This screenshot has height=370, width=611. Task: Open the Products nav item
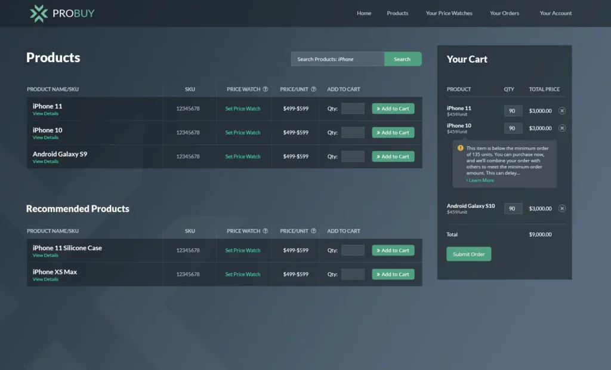[x=397, y=13]
